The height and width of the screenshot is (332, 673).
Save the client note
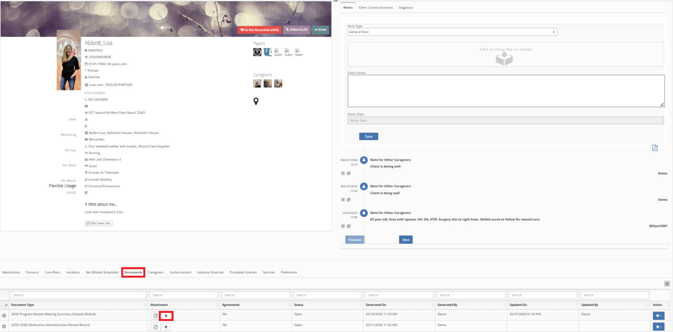[369, 136]
